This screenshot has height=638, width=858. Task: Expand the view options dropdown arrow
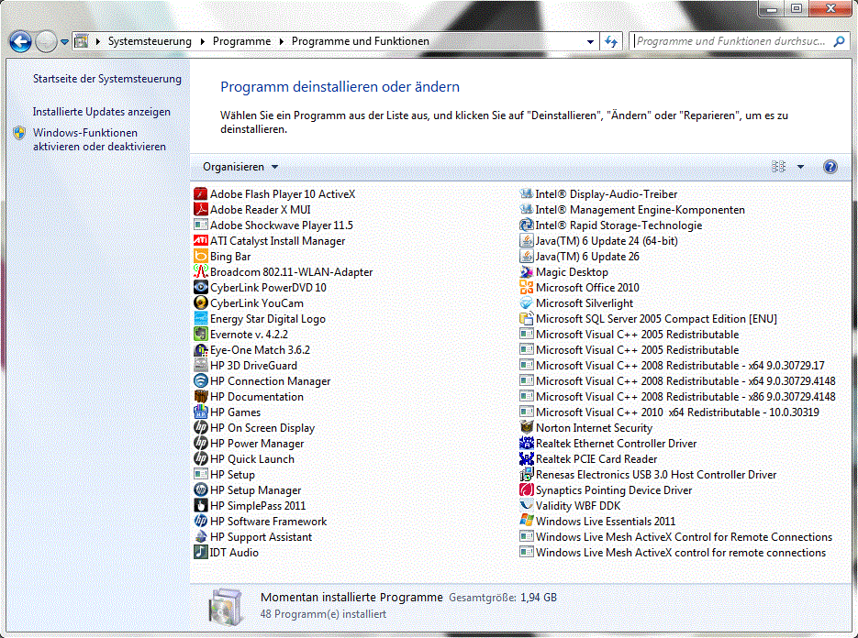(x=800, y=167)
